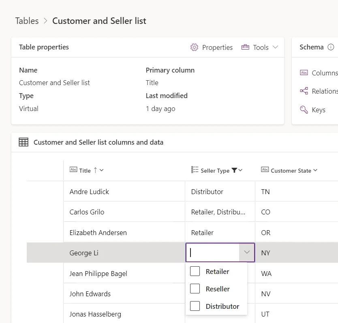The width and height of the screenshot is (338, 323).
Task: Collapse the Seller Type combo box arrow
Action: [247, 252]
